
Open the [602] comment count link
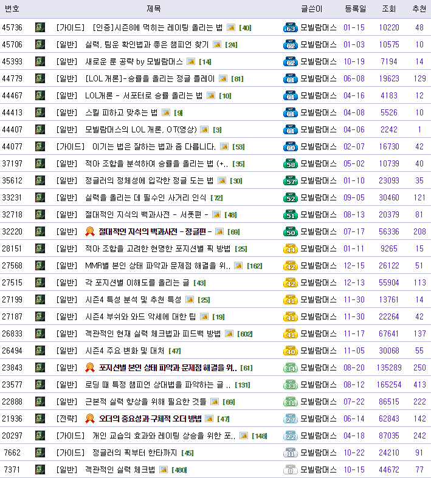tap(244, 334)
